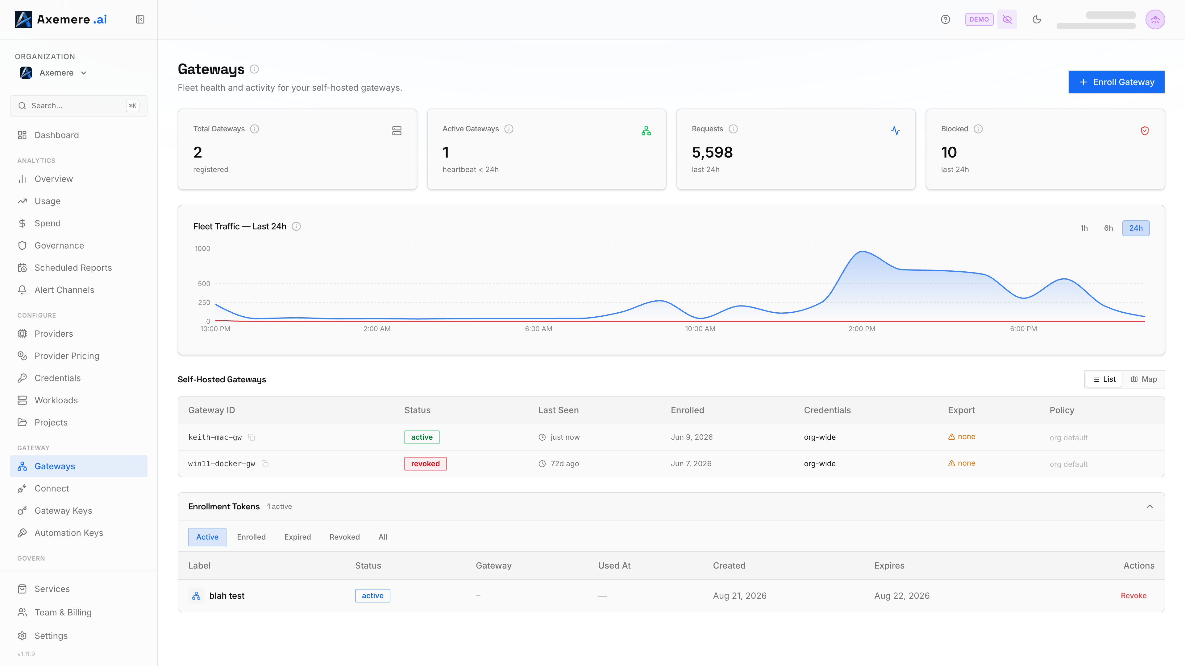The height and width of the screenshot is (666, 1185).
Task: Click the activity pulse icon on Requests card
Action: click(896, 131)
